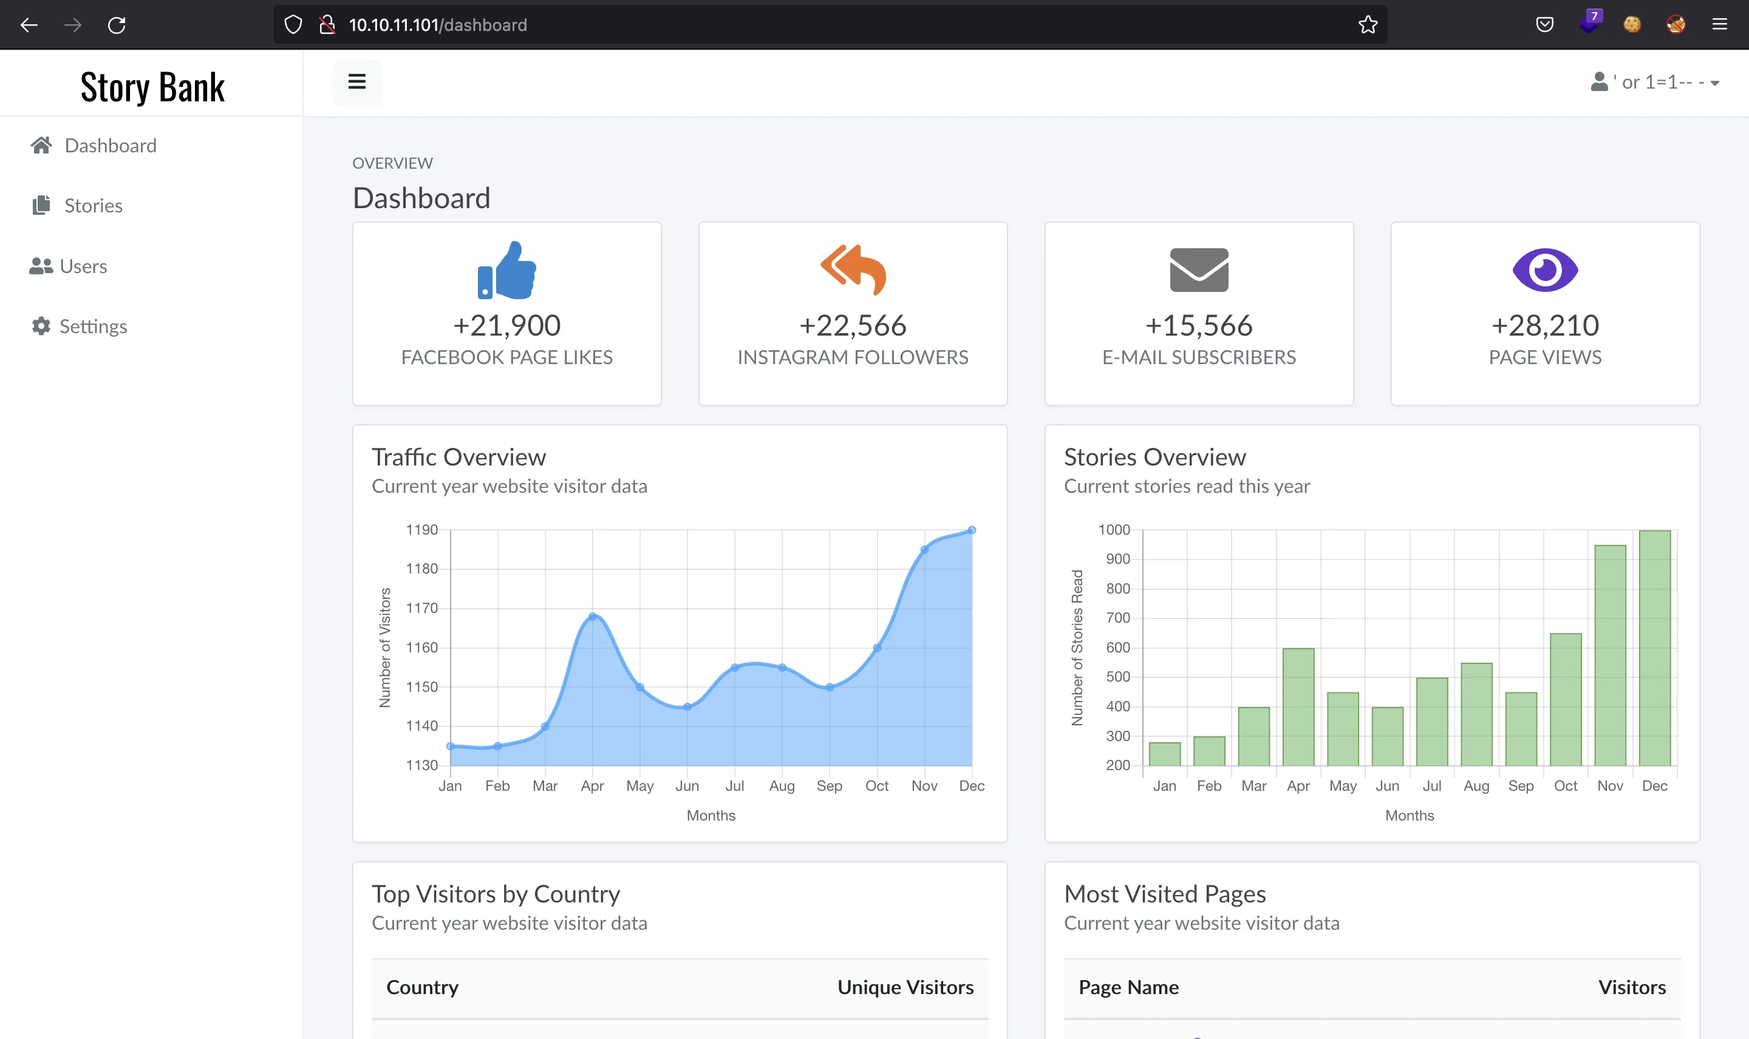Open the Pocket save icon

[x=1544, y=24]
